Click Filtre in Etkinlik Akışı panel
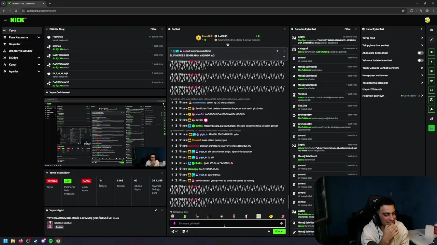The image size is (437, 245). (x=154, y=29)
